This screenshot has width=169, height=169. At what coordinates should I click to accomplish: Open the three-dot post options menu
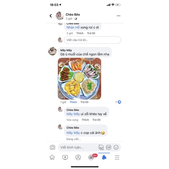[x=118, y=16]
